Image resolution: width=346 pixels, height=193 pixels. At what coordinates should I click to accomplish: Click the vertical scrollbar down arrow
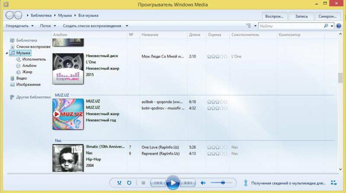tap(340, 169)
